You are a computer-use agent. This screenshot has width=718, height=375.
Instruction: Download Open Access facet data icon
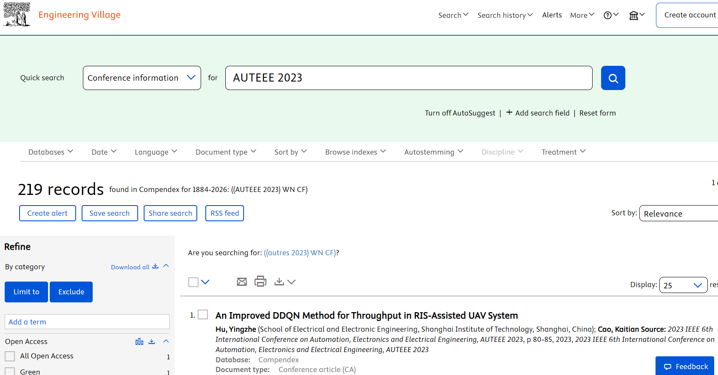click(152, 341)
